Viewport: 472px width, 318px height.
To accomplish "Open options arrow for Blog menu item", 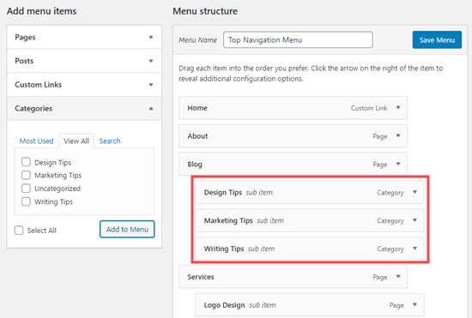I will click(398, 164).
